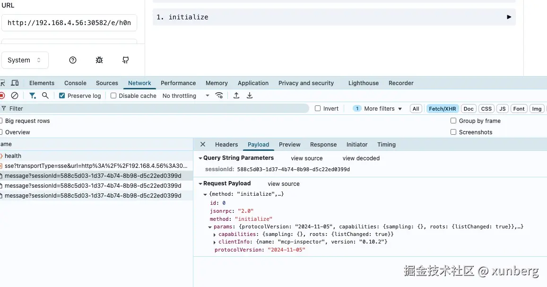The height and width of the screenshot is (287, 547).
Task: Switch to Performance panel tab
Action: pyautogui.click(x=178, y=83)
